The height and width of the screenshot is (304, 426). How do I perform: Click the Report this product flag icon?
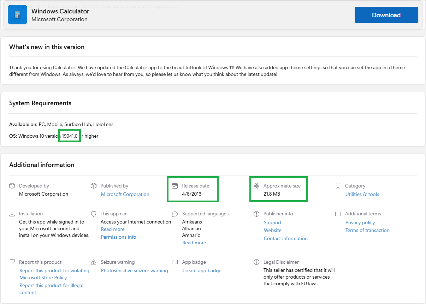pos(12,262)
